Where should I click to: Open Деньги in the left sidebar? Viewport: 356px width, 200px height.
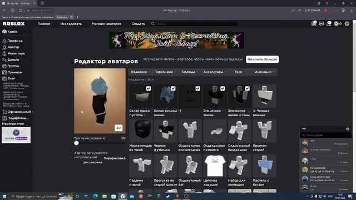[13, 60]
